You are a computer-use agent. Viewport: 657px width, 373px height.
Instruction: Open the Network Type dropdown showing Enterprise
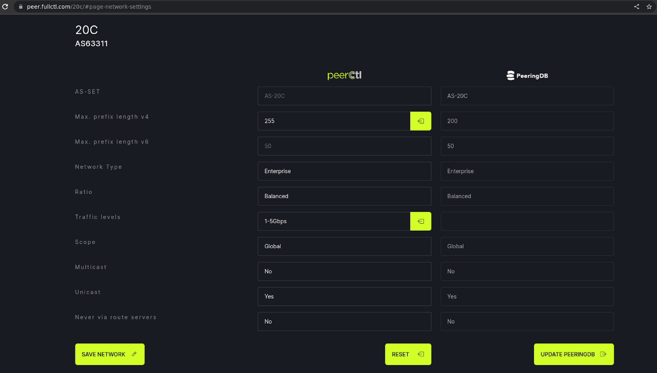[344, 171]
